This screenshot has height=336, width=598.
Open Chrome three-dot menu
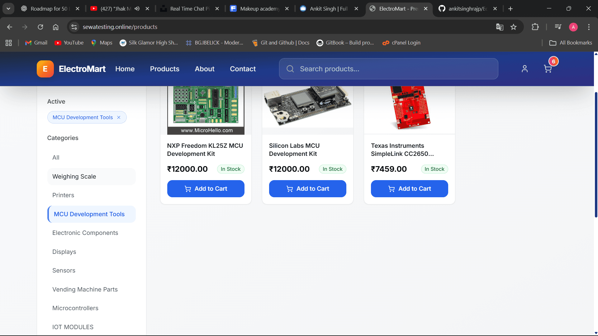(x=589, y=27)
